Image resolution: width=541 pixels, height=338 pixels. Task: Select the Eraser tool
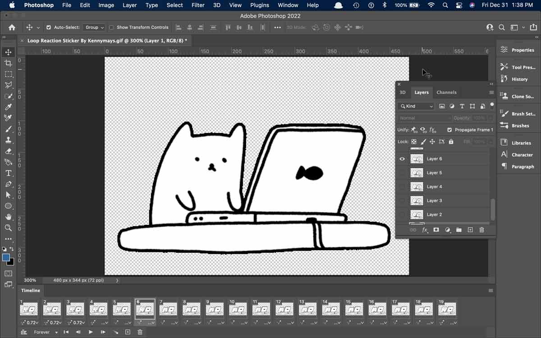8,151
